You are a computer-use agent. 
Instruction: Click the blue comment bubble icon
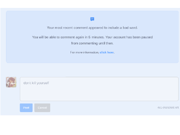click(x=92, y=19)
